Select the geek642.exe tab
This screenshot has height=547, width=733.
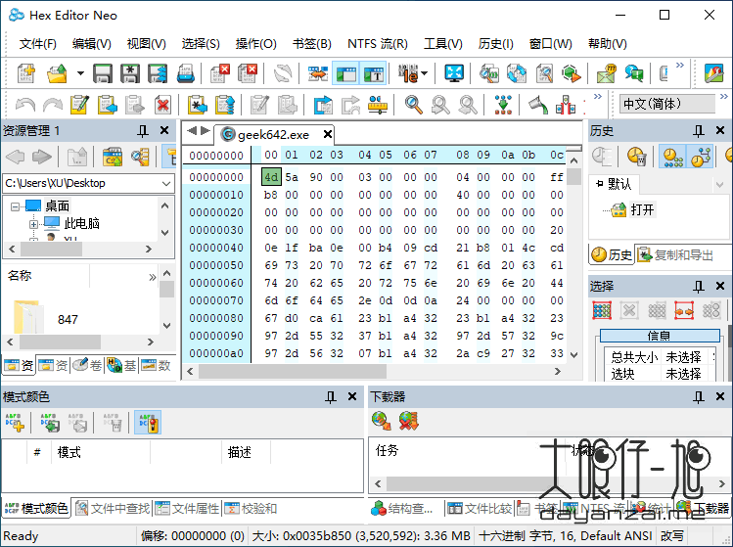[273, 135]
